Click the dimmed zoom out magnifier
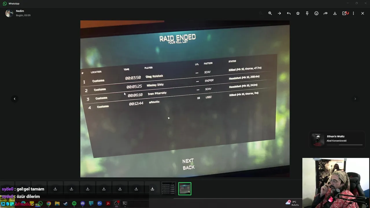 coord(261,13)
